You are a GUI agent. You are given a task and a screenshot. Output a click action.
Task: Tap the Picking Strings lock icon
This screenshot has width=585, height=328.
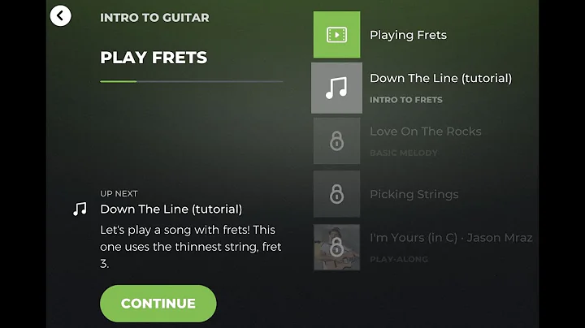(x=336, y=194)
